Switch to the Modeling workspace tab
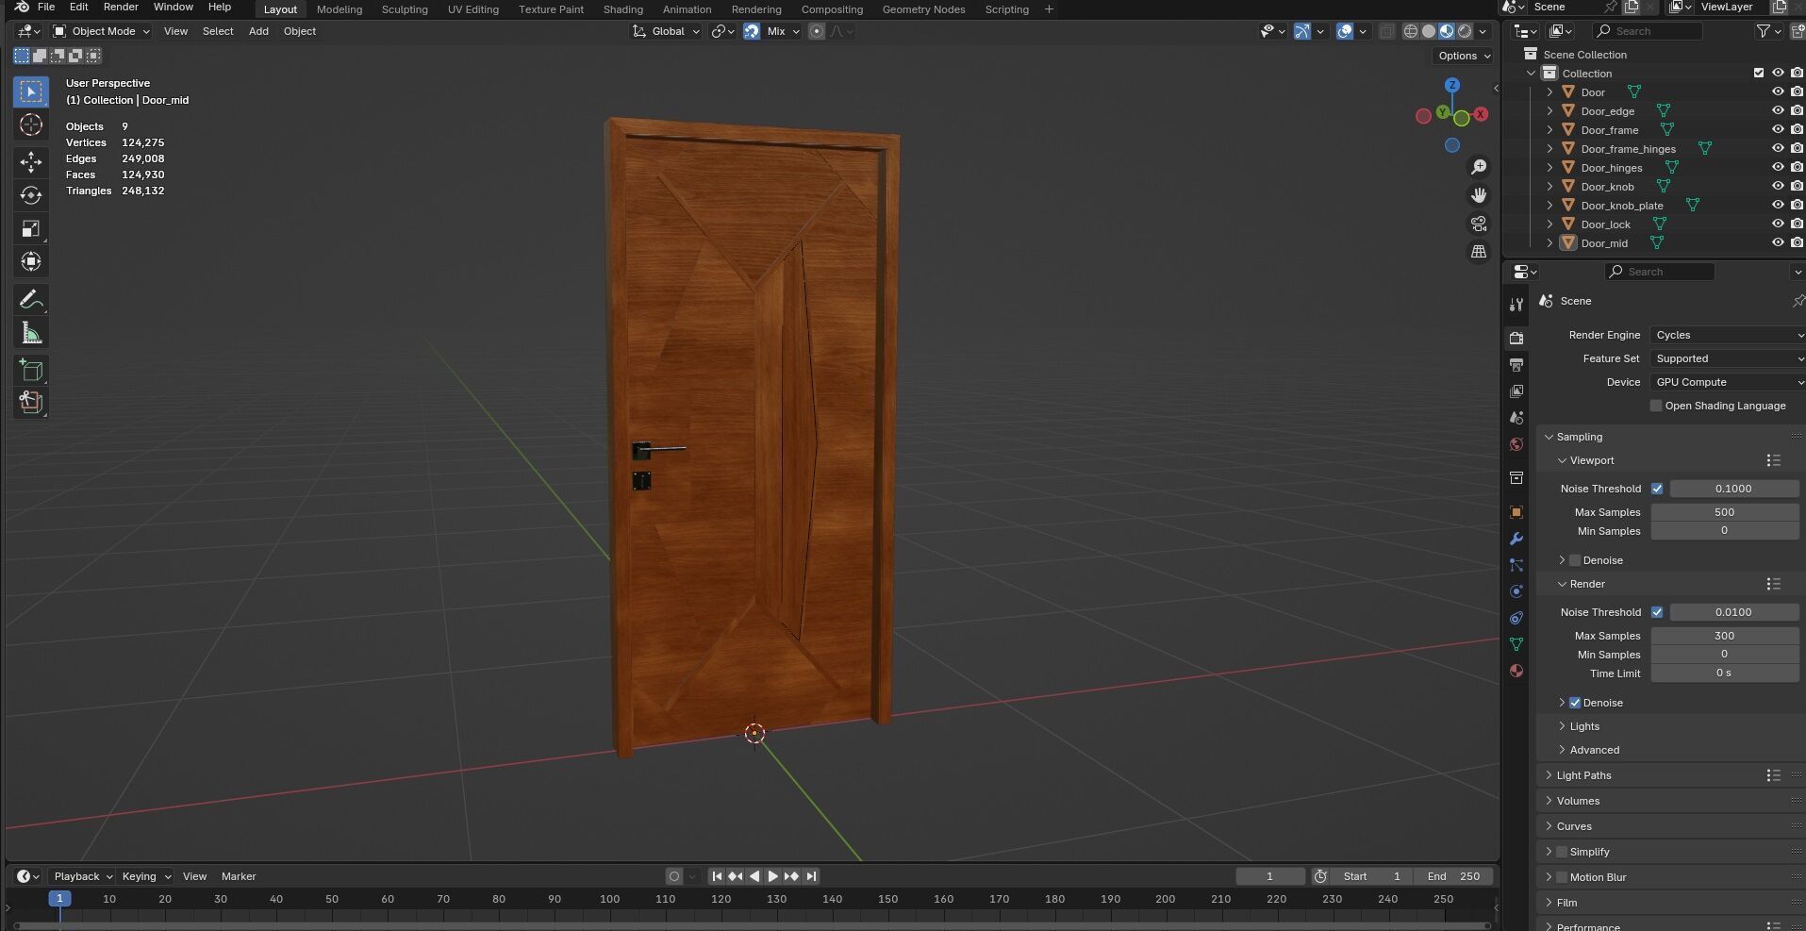The image size is (1806, 931). 340,9
